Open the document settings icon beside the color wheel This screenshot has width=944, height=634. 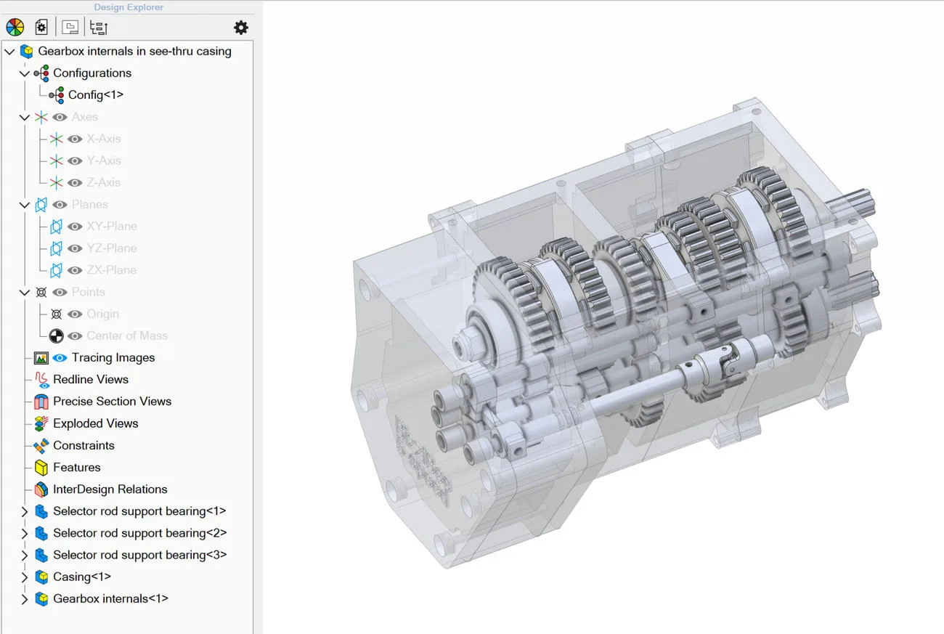(x=41, y=28)
